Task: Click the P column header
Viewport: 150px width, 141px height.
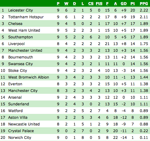Action: tap(58, 4)
